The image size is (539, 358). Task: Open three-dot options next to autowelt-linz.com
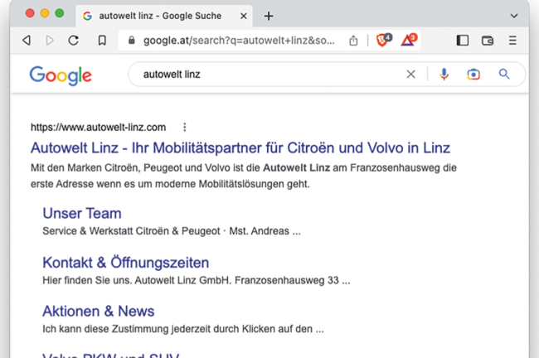click(x=185, y=128)
